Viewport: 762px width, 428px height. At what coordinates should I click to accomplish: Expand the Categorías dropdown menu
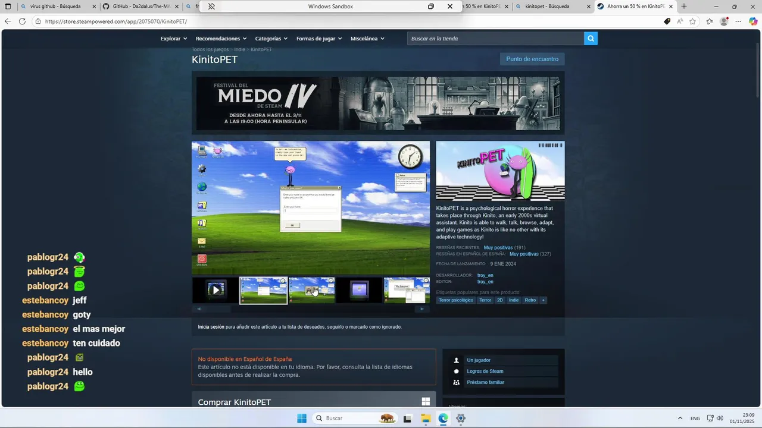tap(271, 39)
